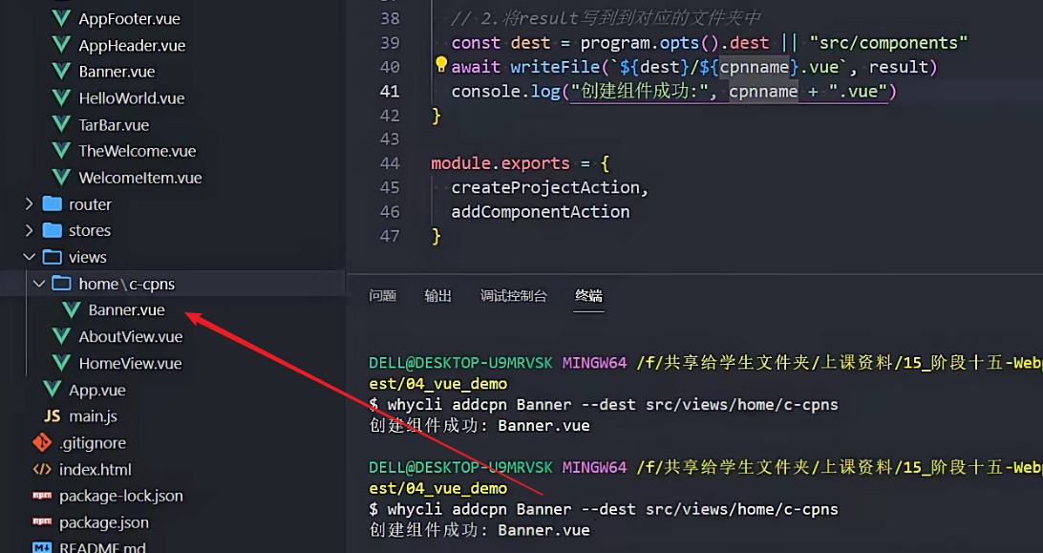Expand the stores folder arrow
Screen dimensions: 1043x553
29,230
